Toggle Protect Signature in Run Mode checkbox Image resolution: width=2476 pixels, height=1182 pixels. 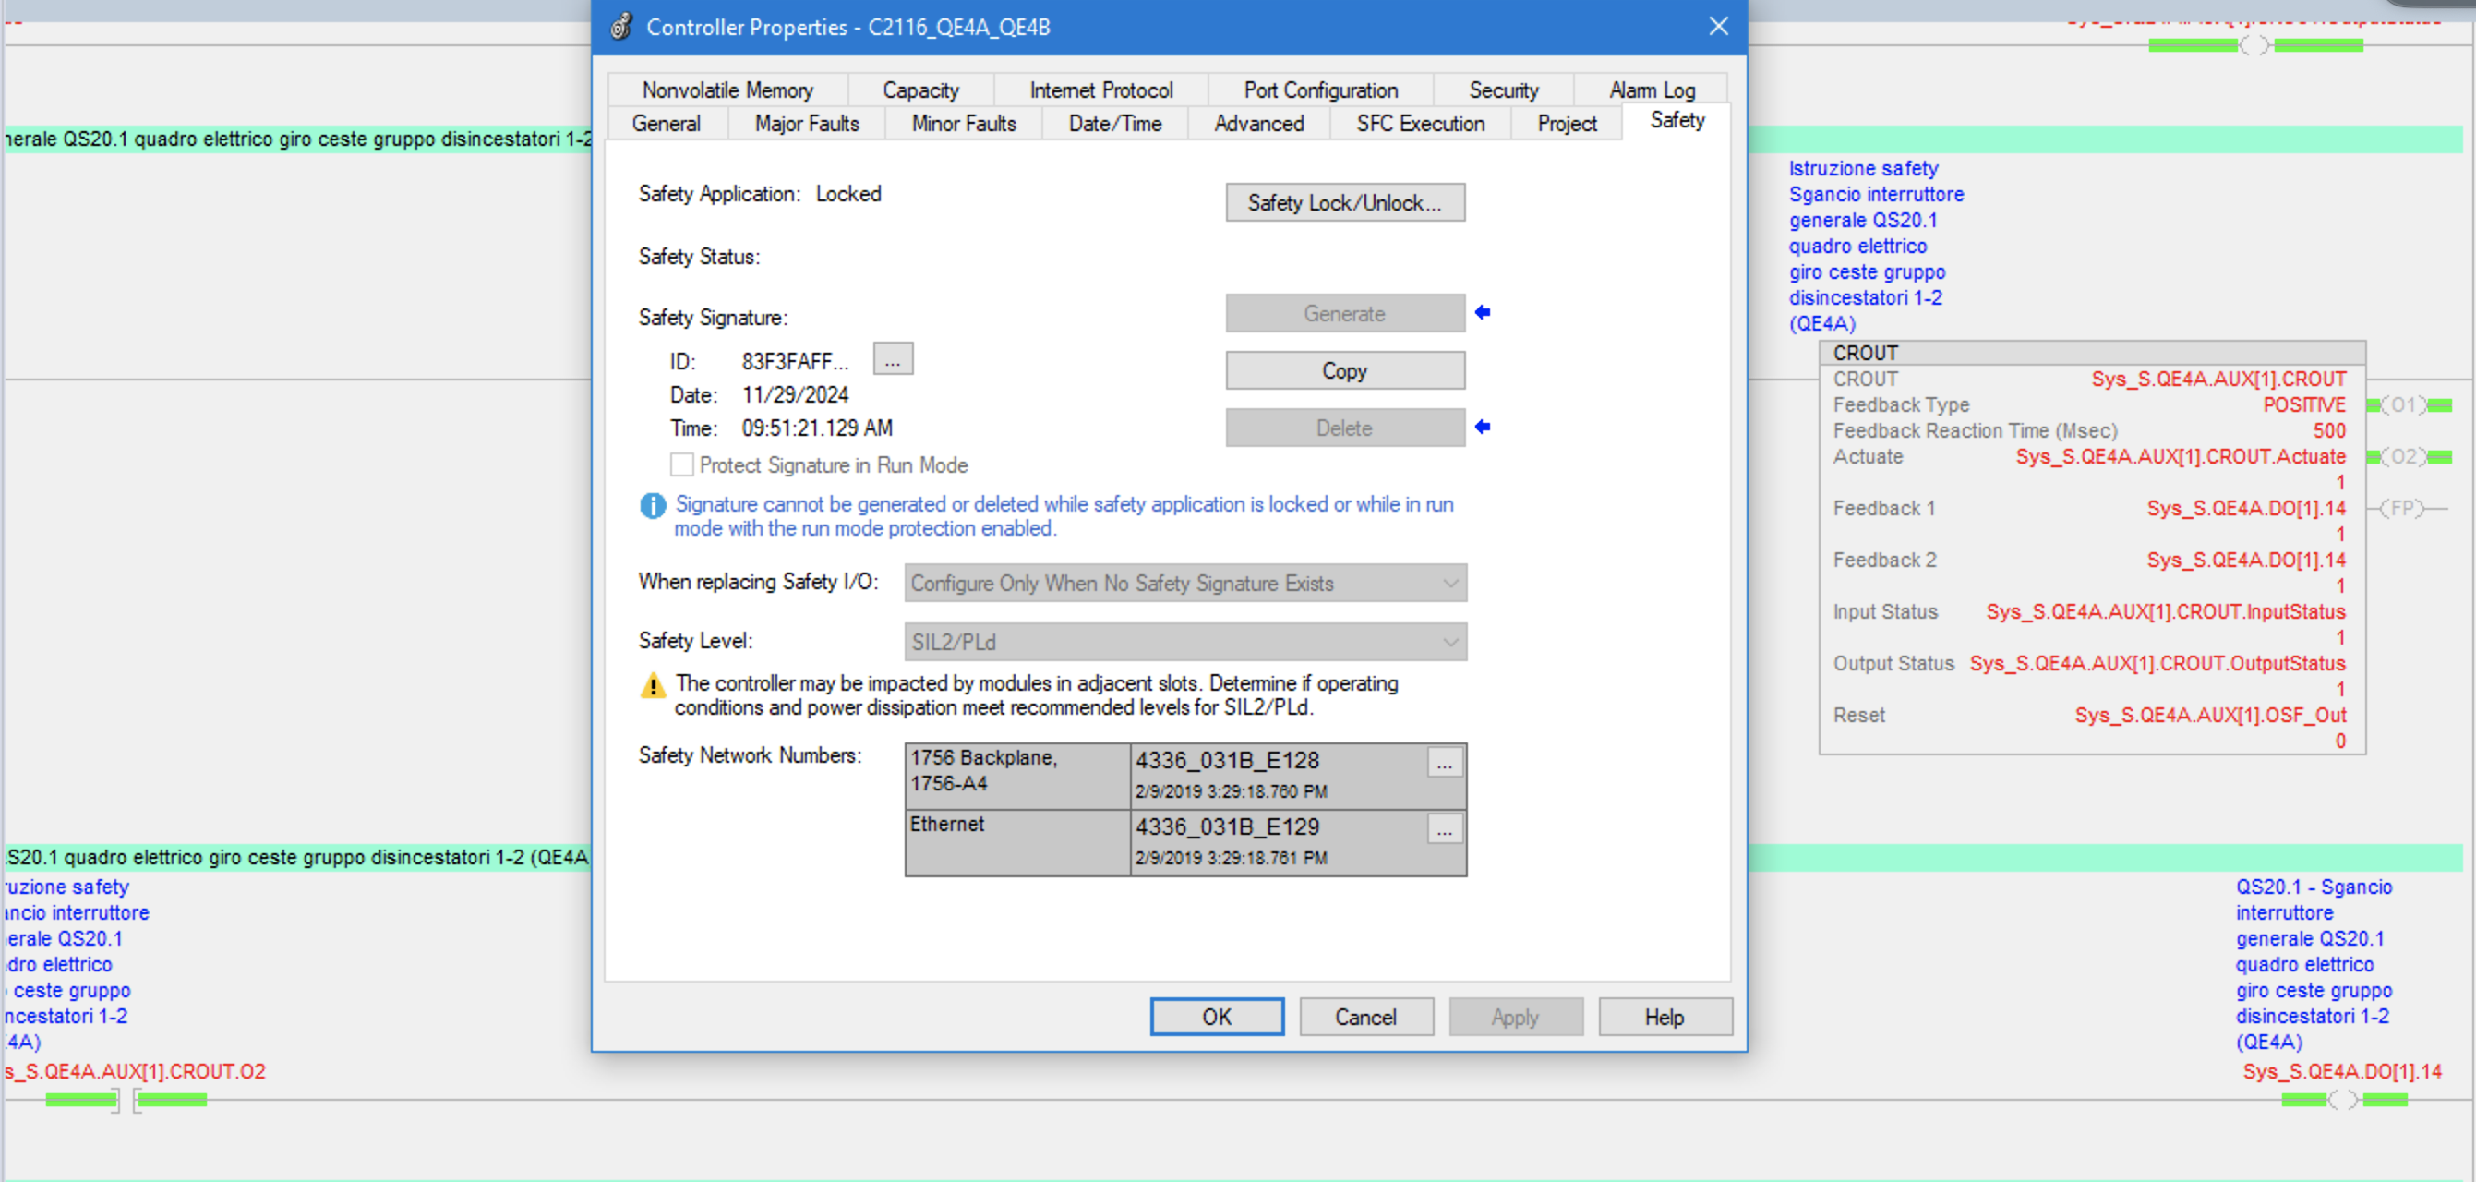point(681,465)
